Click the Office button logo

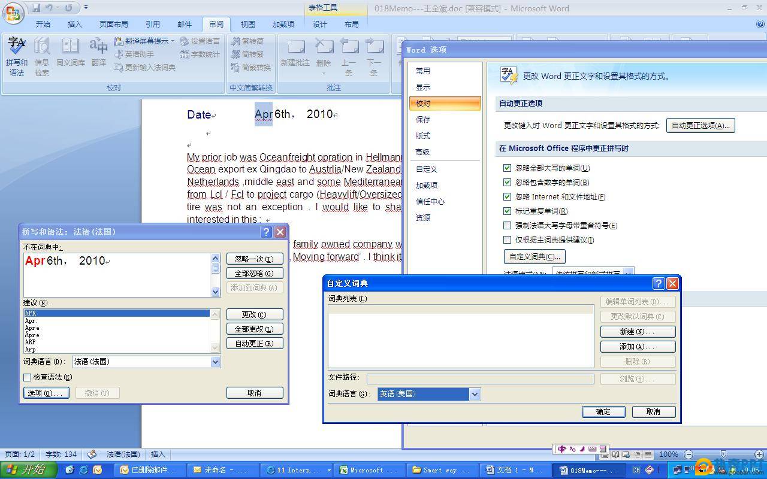[13, 12]
